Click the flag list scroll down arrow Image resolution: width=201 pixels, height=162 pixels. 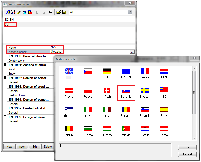pos(194,138)
